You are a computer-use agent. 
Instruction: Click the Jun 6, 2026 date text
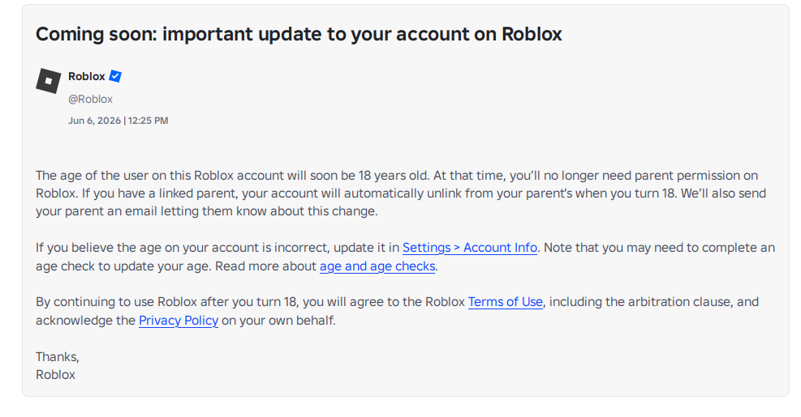tap(94, 121)
